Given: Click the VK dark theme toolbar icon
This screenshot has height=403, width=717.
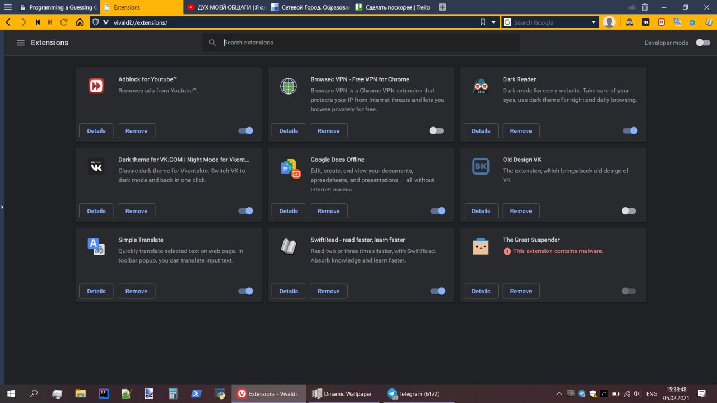Looking at the screenshot, I should coord(646,22).
